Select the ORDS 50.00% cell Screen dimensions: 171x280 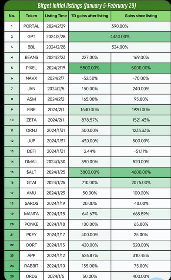tap(90, 276)
